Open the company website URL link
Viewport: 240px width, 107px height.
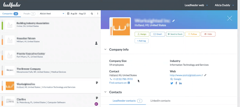pos(186,75)
